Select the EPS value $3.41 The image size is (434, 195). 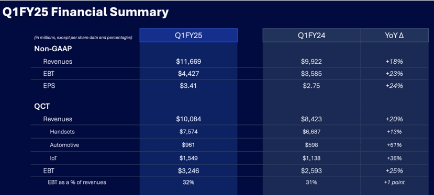[188, 86]
